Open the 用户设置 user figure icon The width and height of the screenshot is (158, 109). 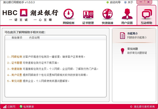coord(127,14)
